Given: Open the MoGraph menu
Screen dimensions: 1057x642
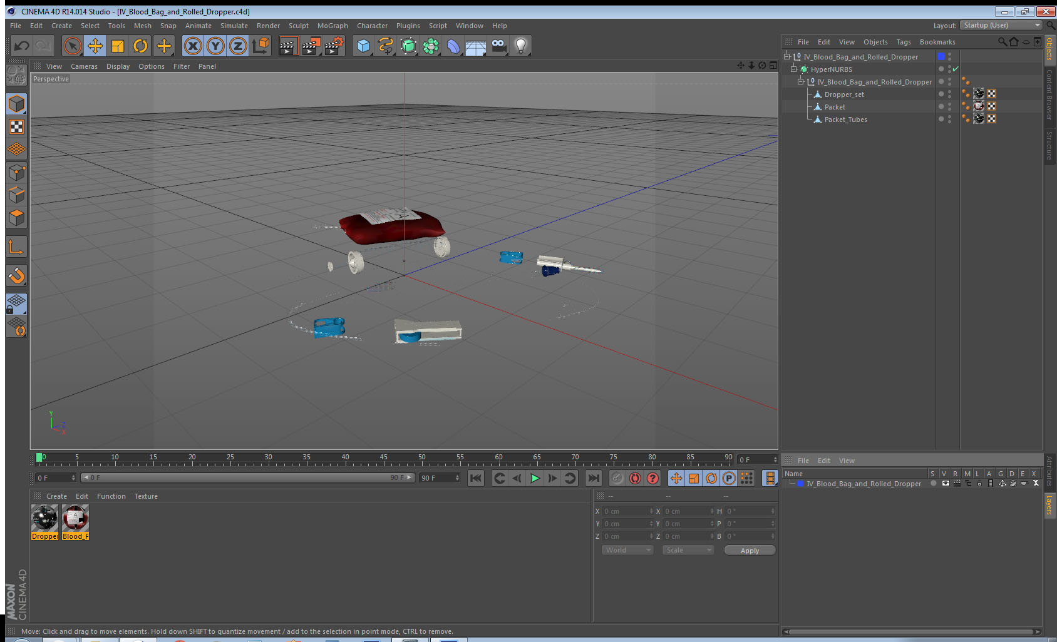Looking at the screenshot, I should coord(333,26).
